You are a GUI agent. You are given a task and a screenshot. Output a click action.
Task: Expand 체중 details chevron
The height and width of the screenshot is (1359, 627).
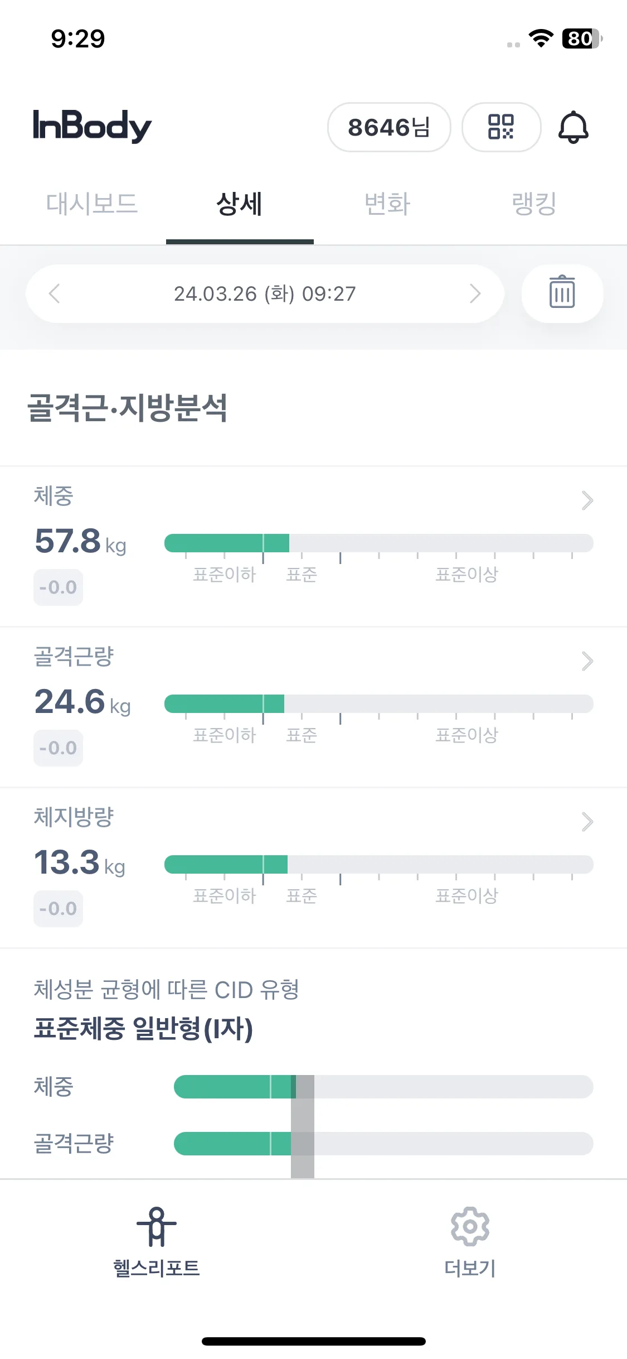(587, 500)
